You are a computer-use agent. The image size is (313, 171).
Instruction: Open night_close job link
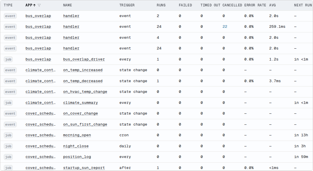point(76,146)
